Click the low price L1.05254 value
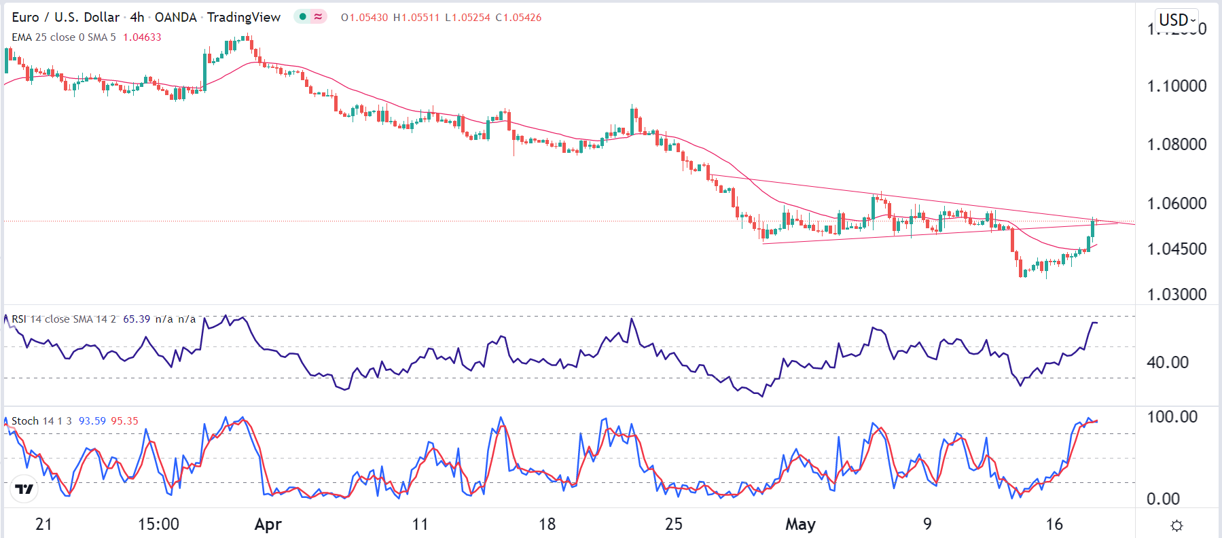Viewport: 1222px width, 538px height. point(467,18)
